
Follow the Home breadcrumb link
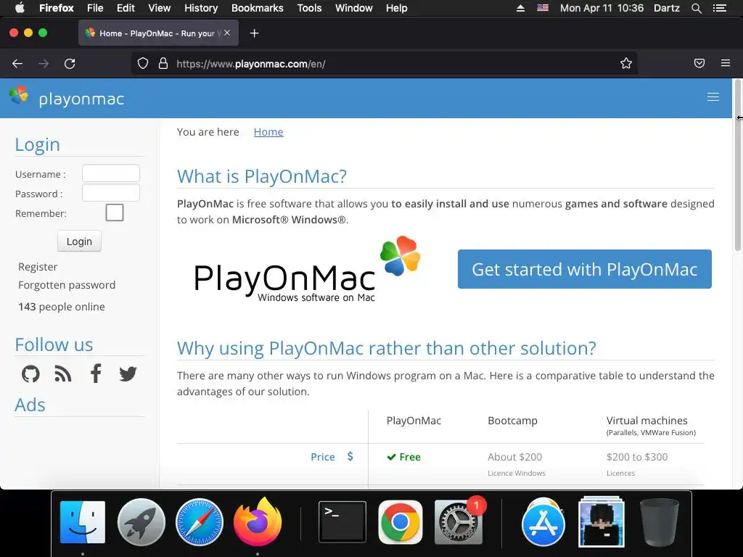click(x=268, y=132)
